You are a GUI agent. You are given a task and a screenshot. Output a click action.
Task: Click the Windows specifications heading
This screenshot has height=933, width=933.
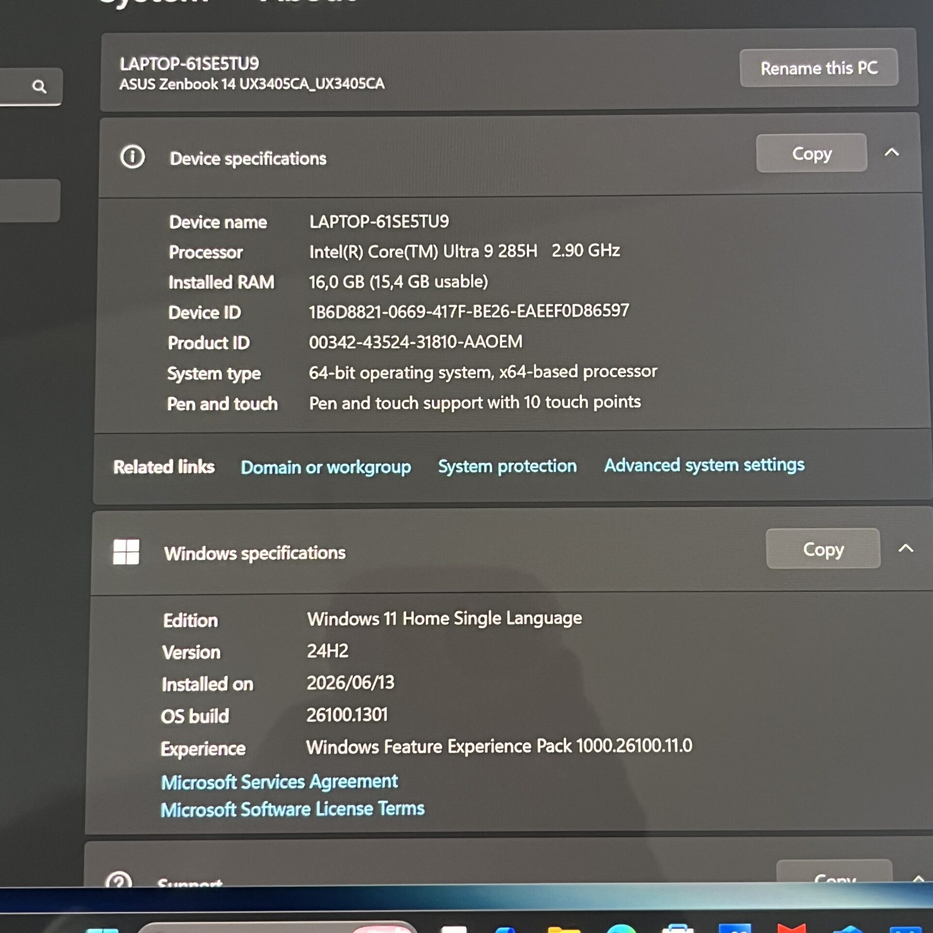click(x=255, y=553)
